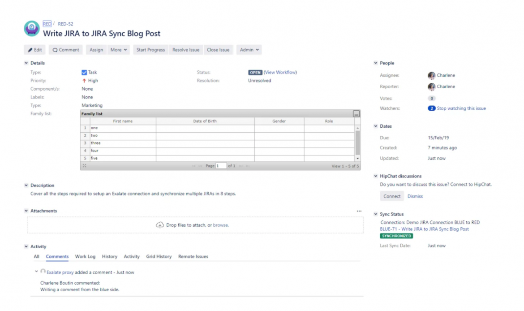Image resolution: width=524 pixels, height=311 pixels.
Task: Collapse the Sync Status section
Action: point(376,214)
